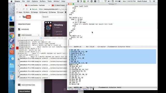Image resolution: width=166 pixels, height=93 pixels.
Task: Open Notification Center icon
Action: (x=154, y=1)
